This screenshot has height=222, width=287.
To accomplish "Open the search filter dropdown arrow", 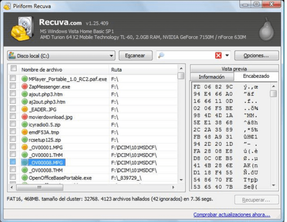I will coord(227,55).
